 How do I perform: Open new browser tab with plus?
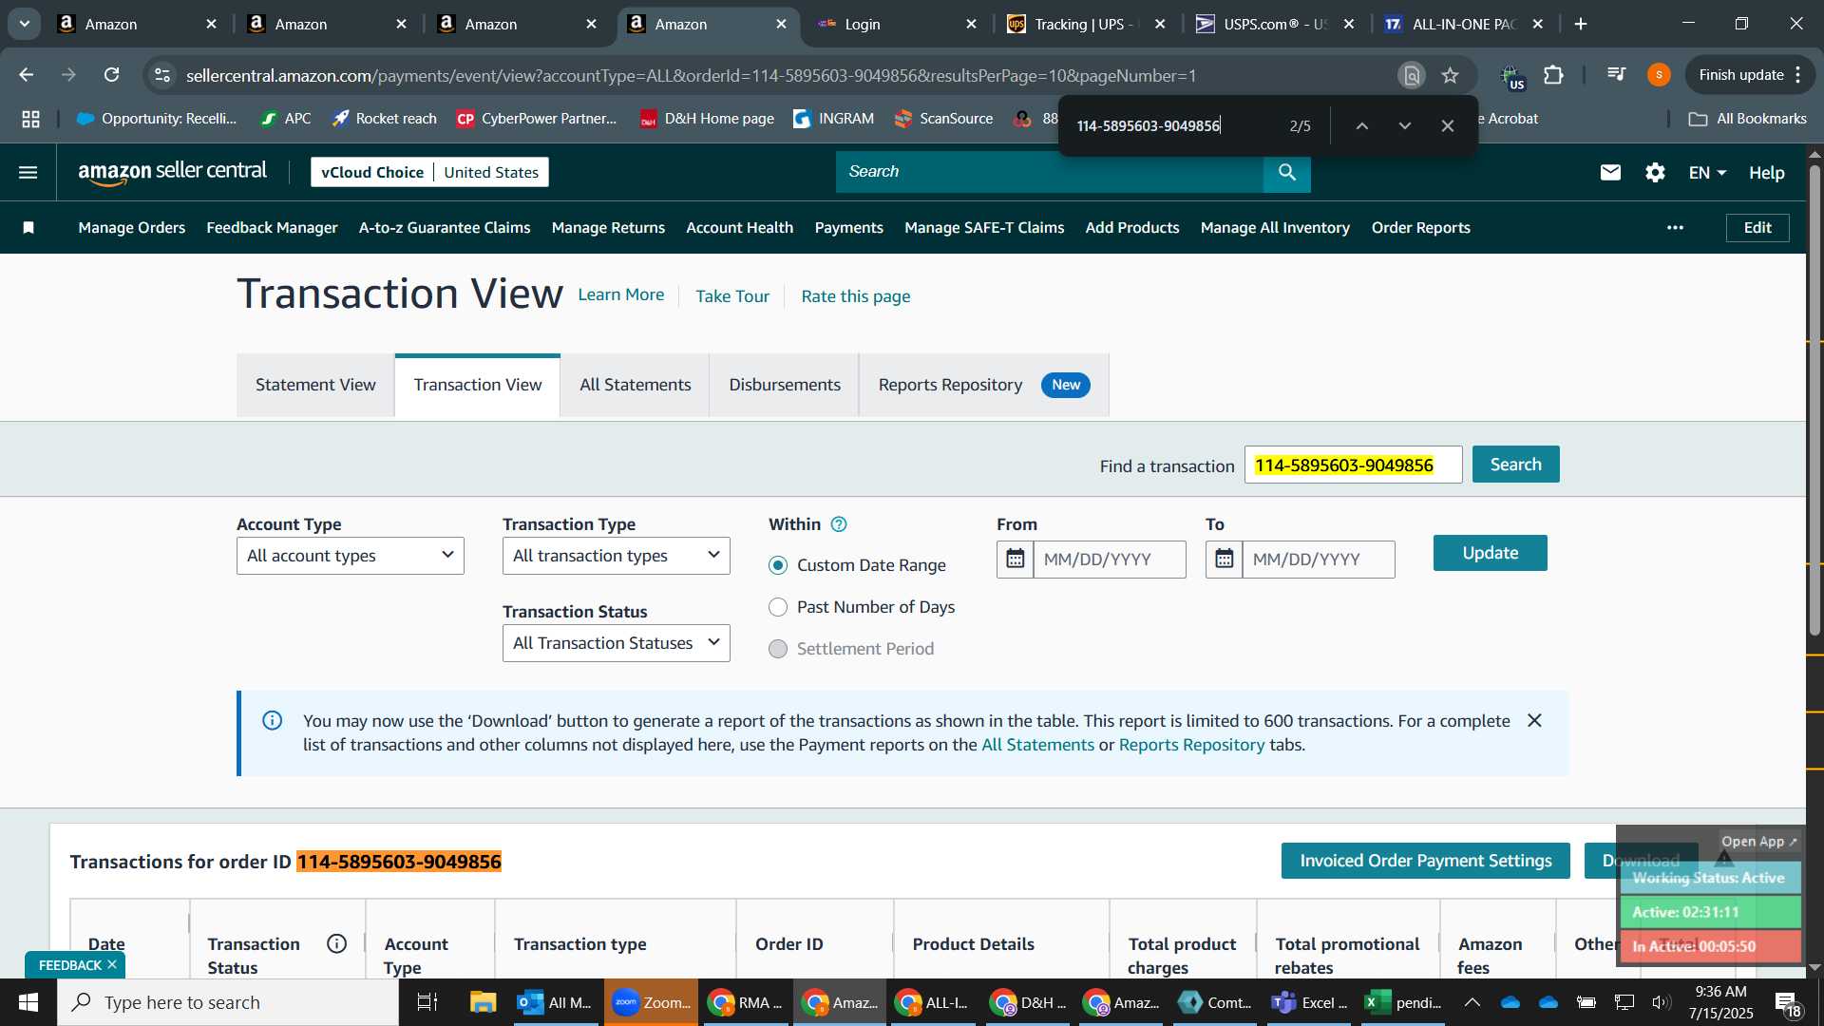pyautogui.click(x=1581, y=24)
